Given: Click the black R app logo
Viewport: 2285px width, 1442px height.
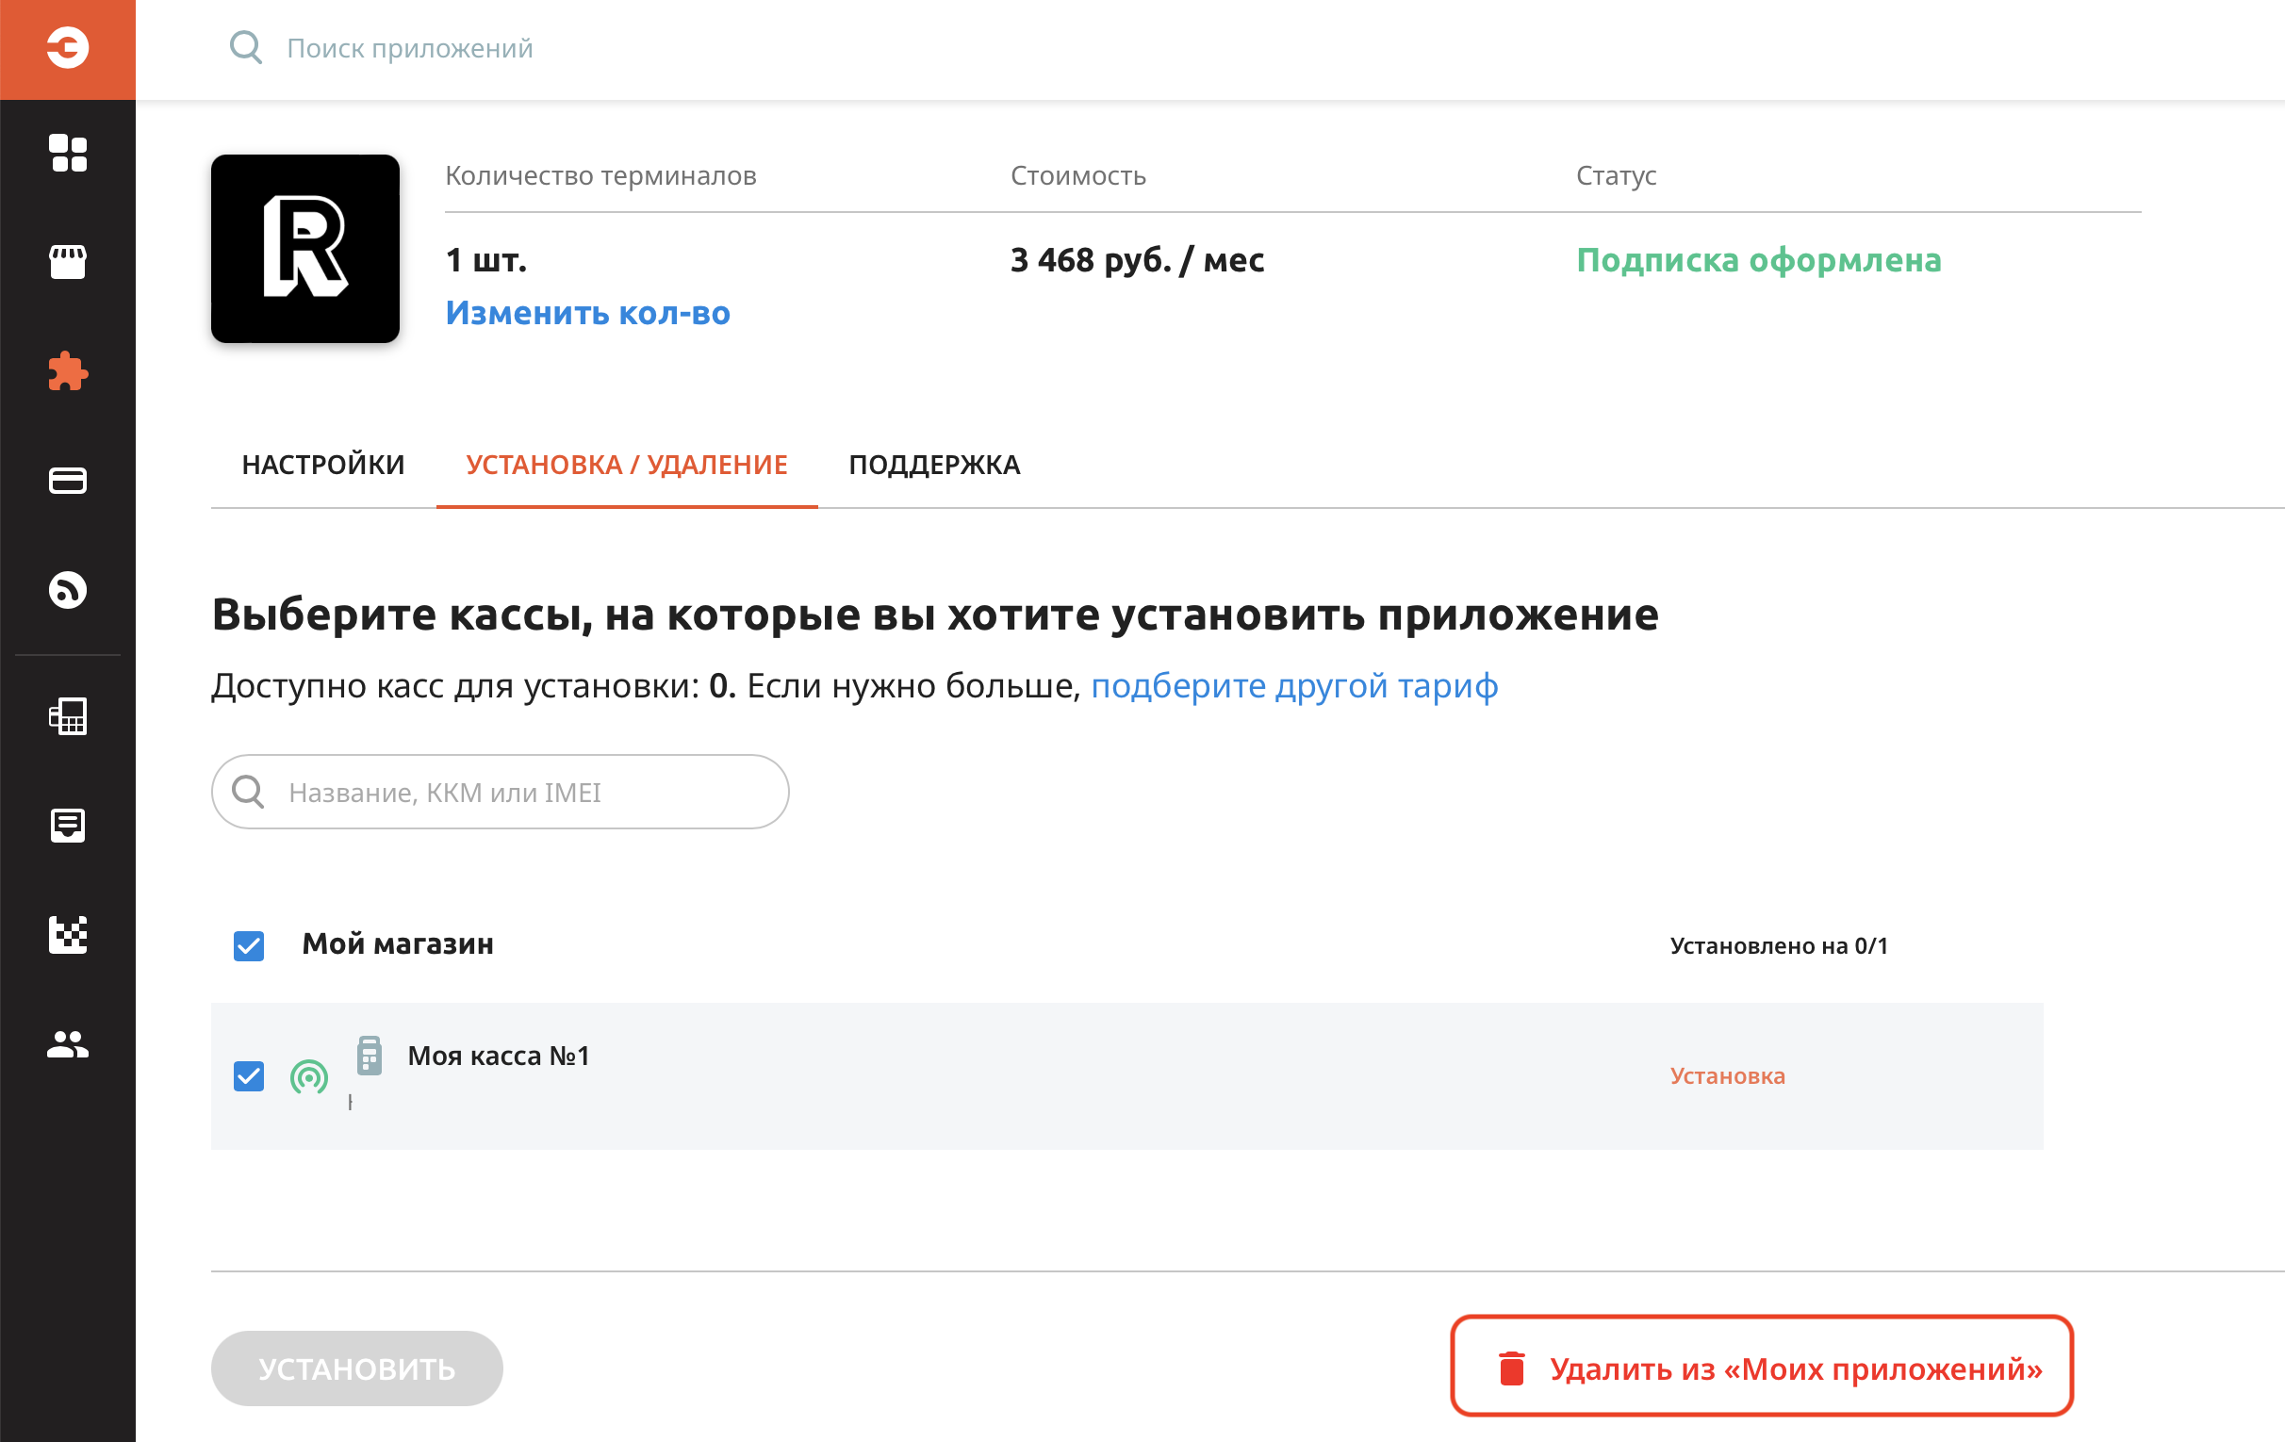Looking at the screenshot, I should point(304,249).
